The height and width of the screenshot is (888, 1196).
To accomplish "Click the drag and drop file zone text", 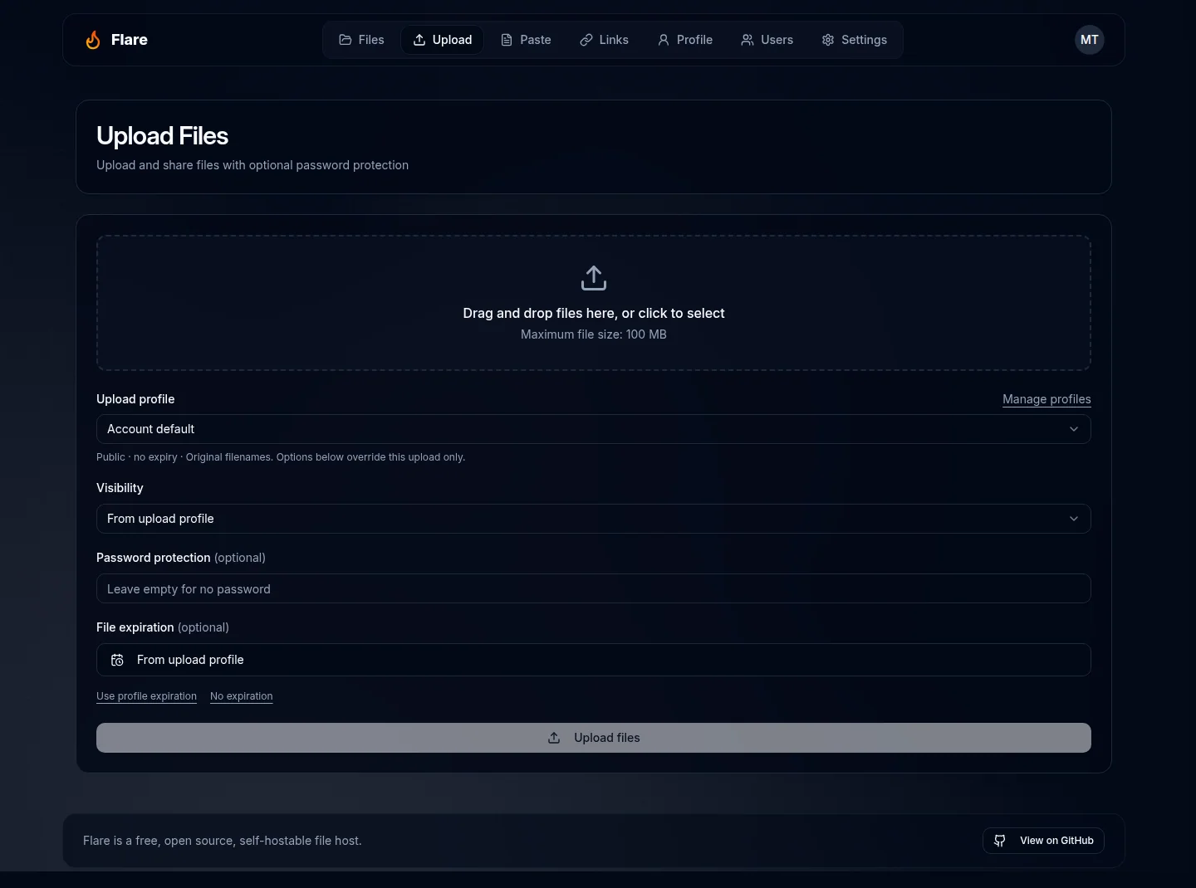I will point(594,313).
